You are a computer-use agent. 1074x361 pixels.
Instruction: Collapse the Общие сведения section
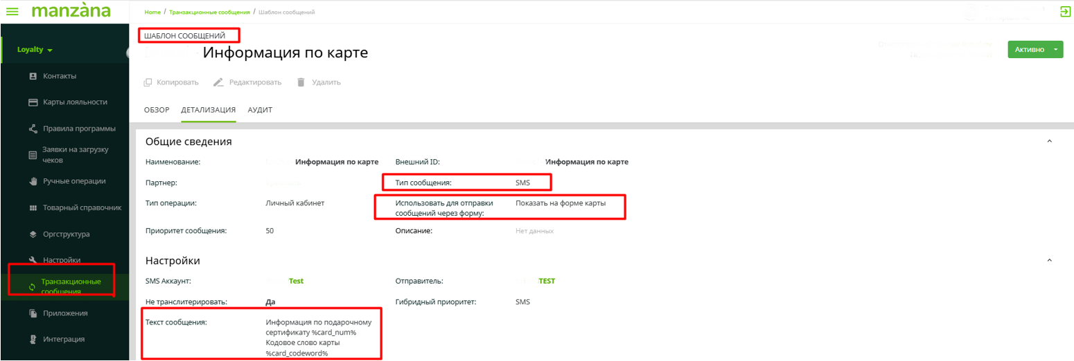1048,141
